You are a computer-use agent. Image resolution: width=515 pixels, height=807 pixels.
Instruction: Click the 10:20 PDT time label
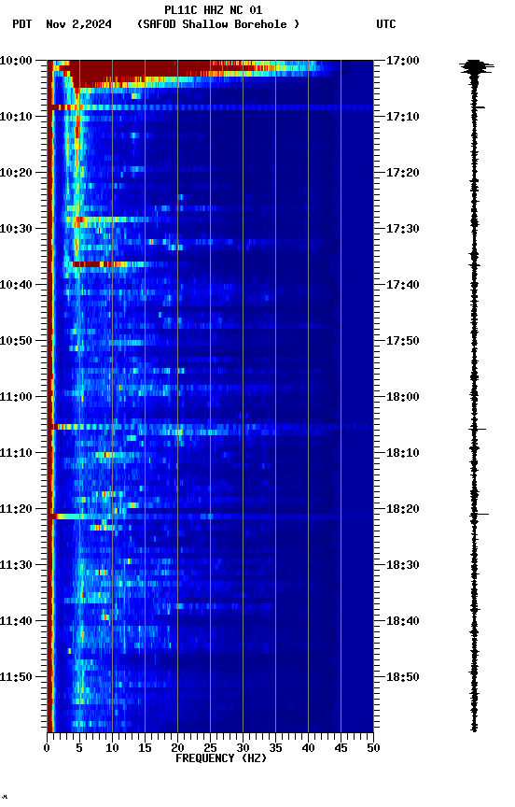click(16, 173)
